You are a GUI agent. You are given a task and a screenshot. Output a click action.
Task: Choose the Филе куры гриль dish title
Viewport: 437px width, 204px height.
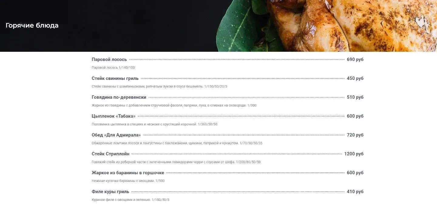tap(110, 192)
